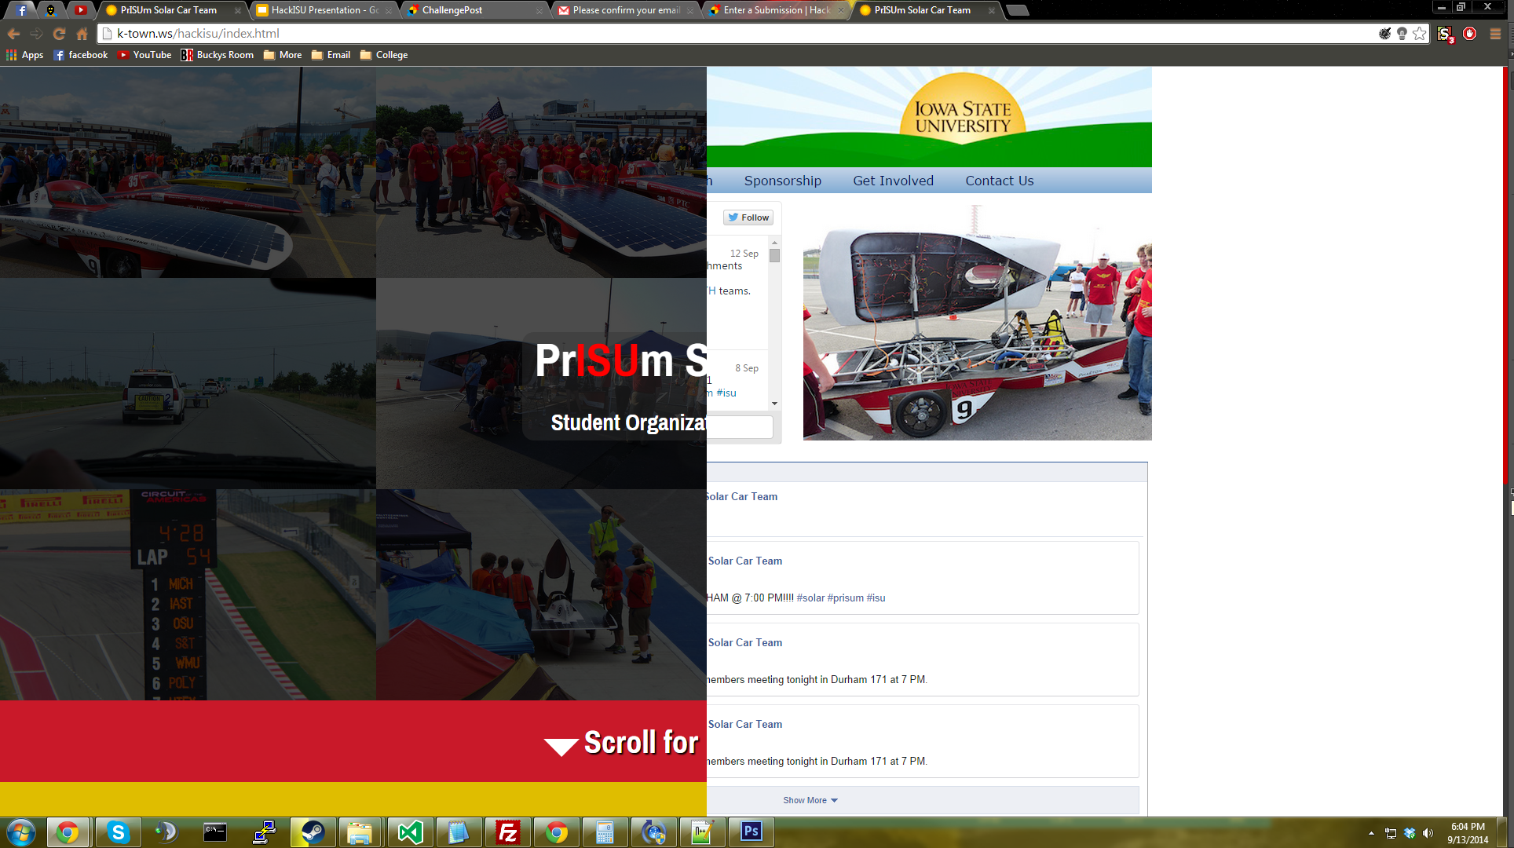Open the Windows Start menu

(x=21, y=832)
